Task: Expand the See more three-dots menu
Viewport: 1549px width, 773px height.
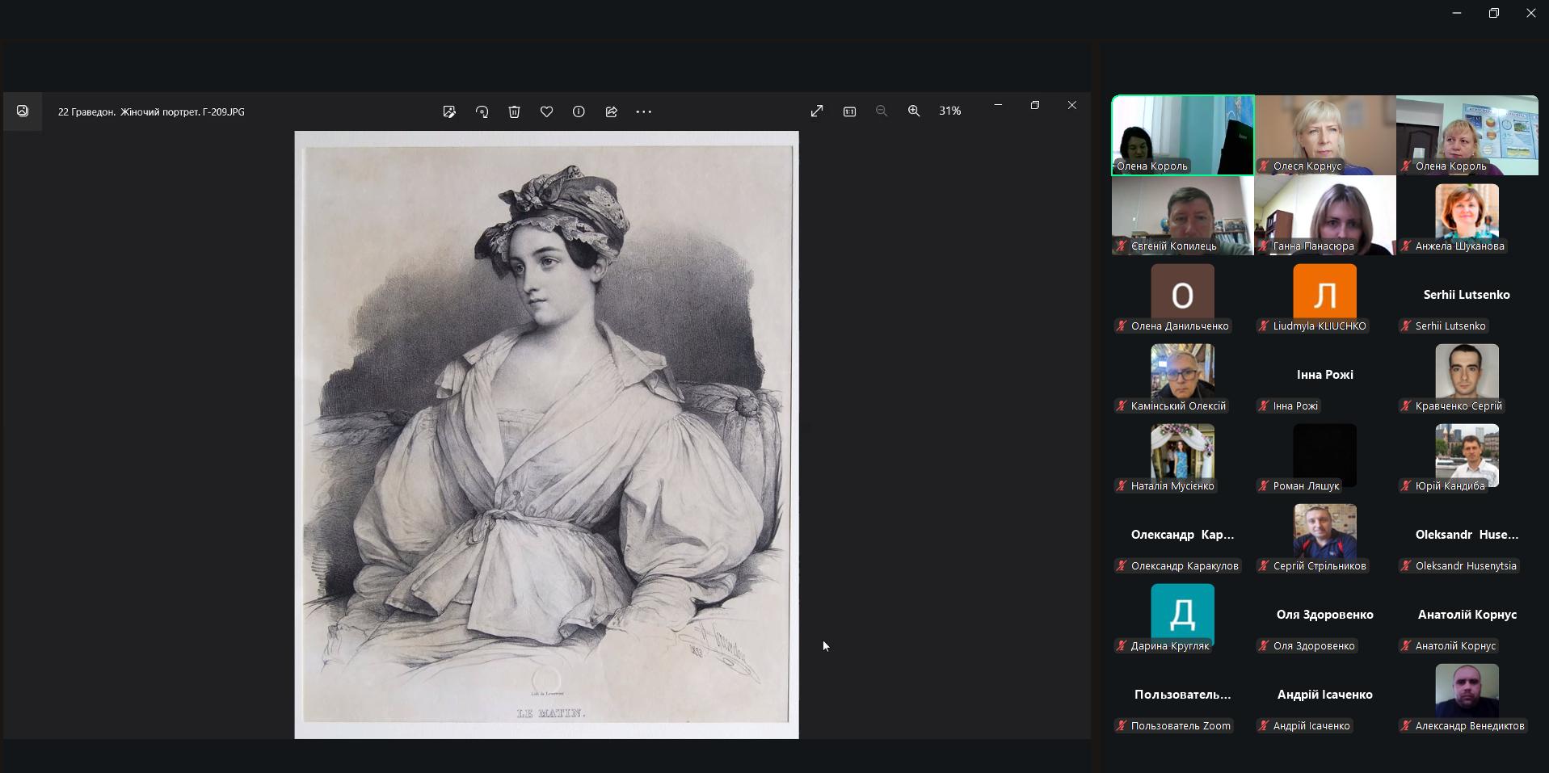Action: (x=643, y=111)
